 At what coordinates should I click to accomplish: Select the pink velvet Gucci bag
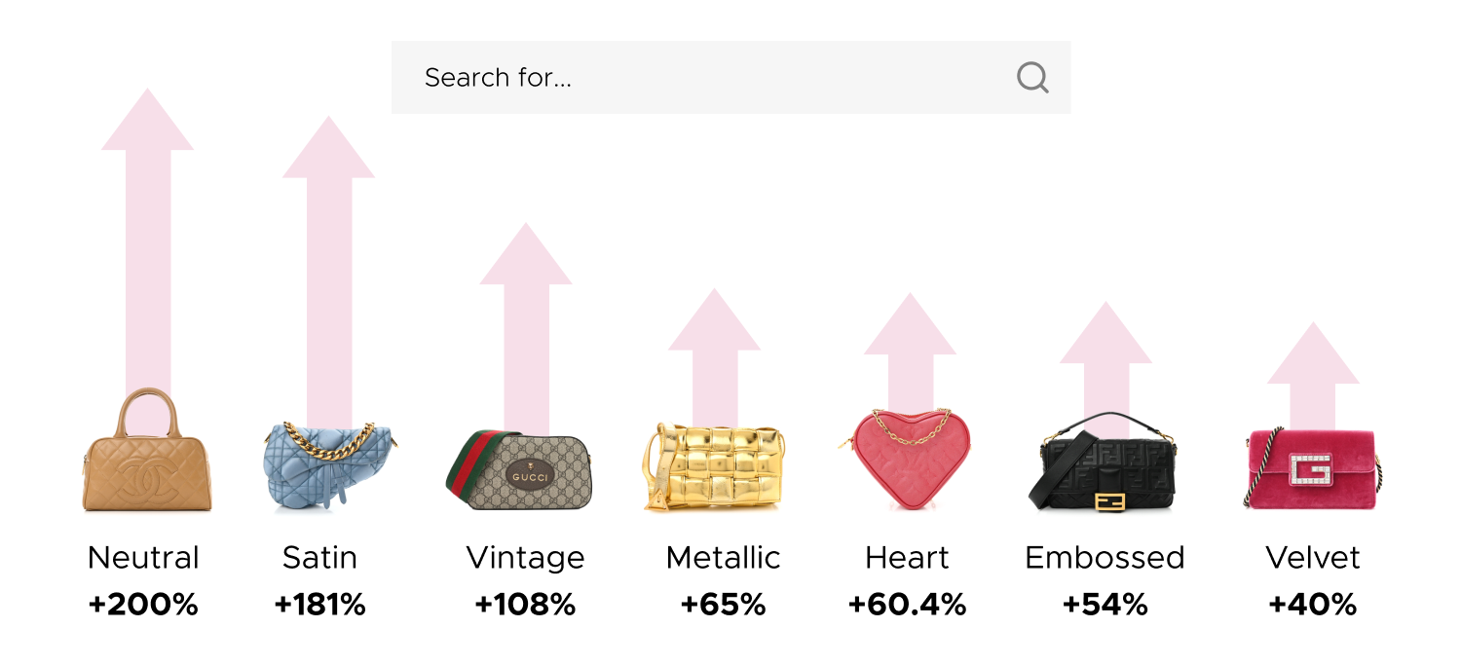click(1312, 467)
